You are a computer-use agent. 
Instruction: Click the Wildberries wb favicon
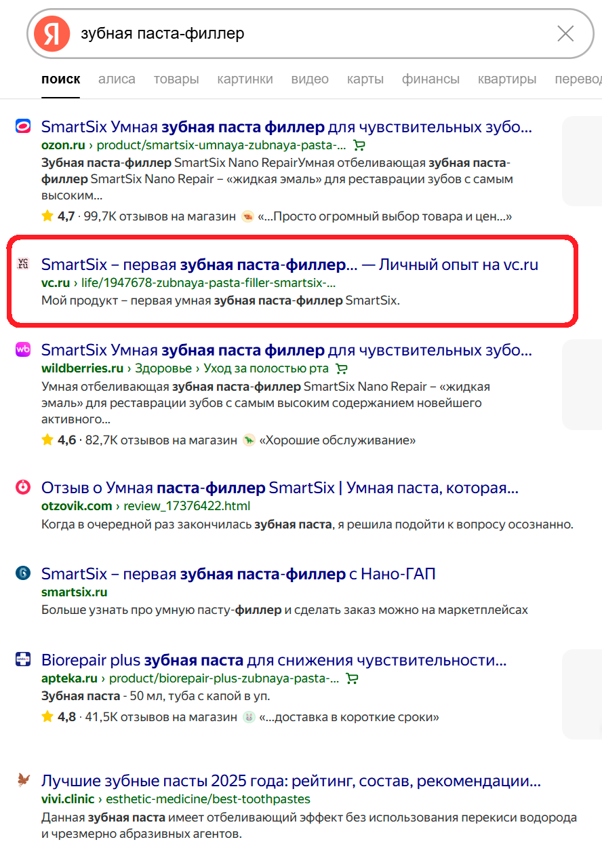[23, 349]
